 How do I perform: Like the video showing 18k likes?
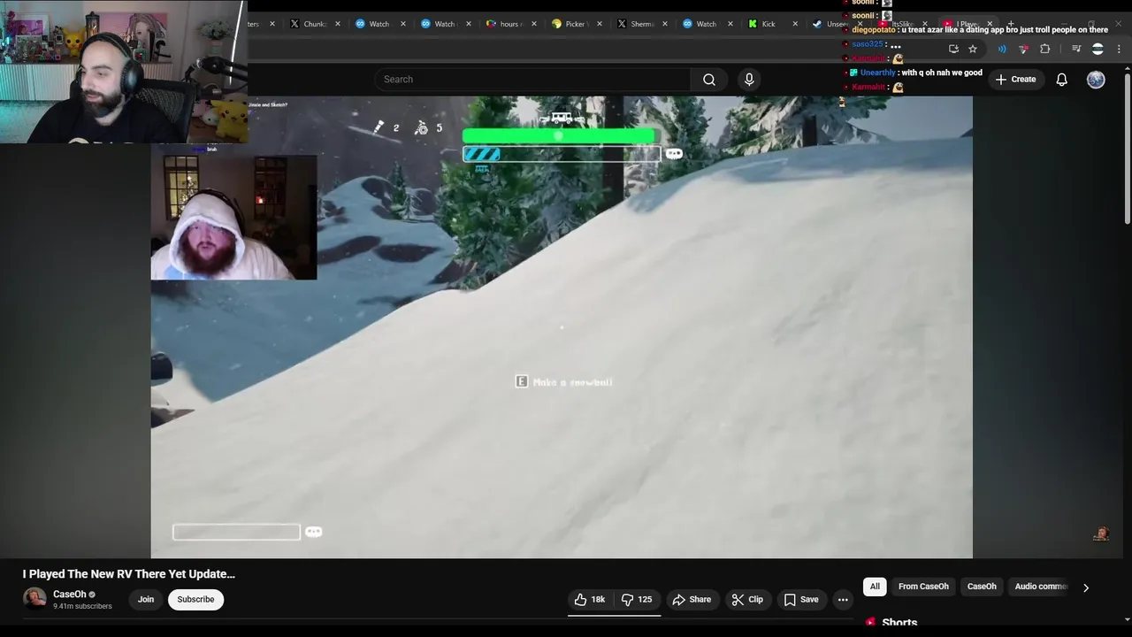590,600
